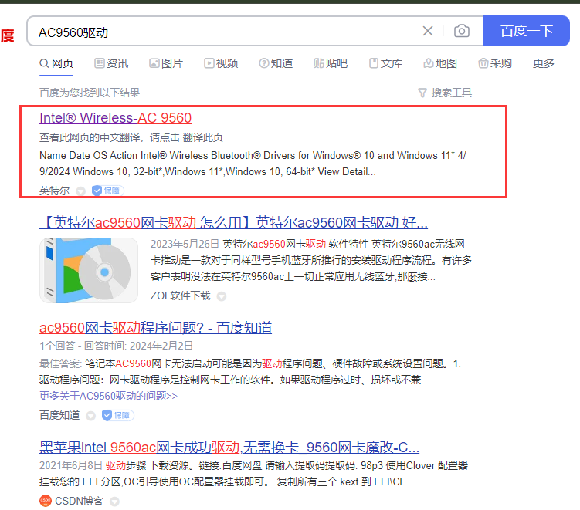Click the CSDN logo icon
The height and width of the screenshot is (510, 580).
pos(45,501)
